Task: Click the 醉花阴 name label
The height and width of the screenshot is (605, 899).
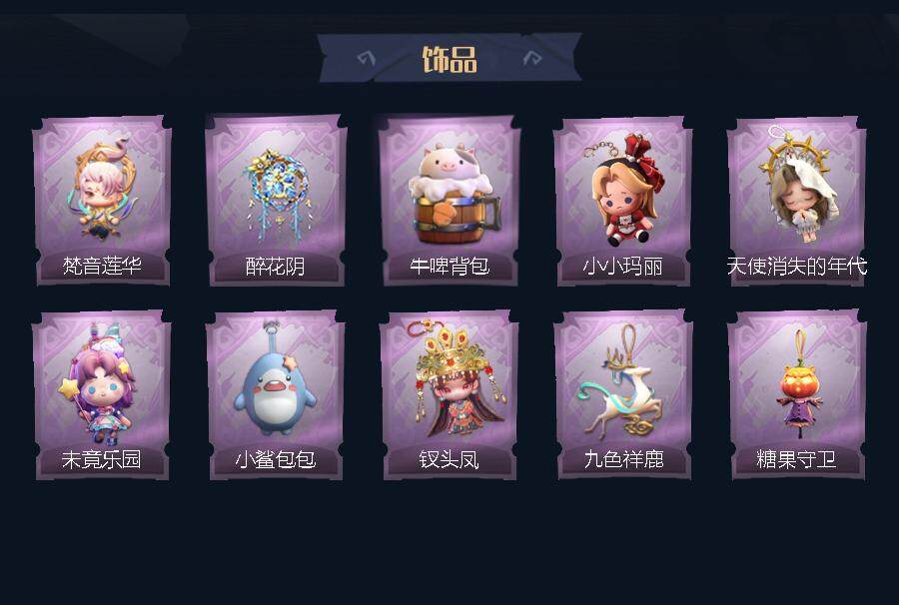Action: click(276, 266)
